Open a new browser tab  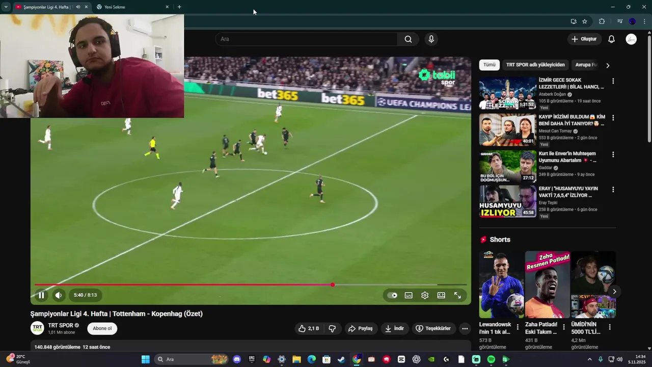tap(179, 7)
